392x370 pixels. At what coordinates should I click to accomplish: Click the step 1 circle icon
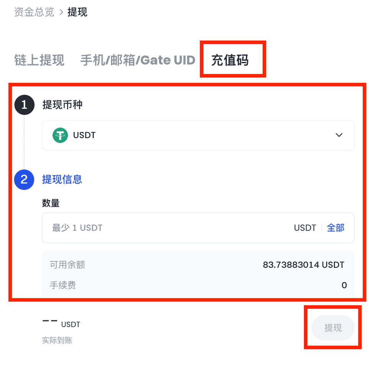(24, 105)
